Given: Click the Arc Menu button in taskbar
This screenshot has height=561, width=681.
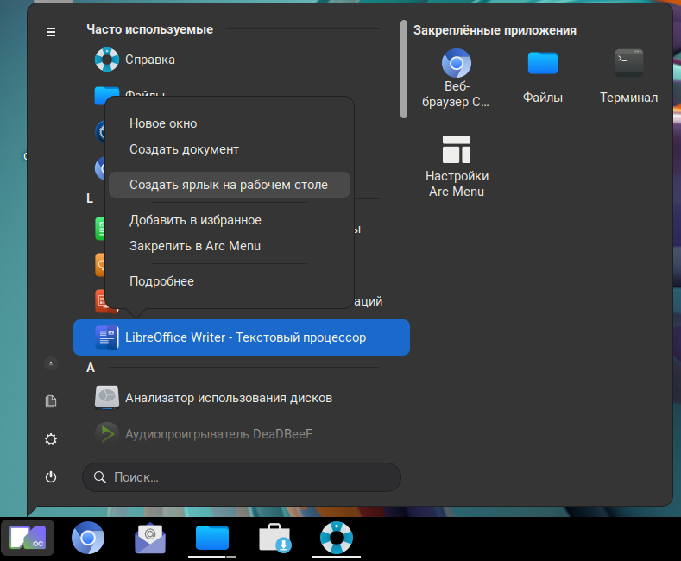Looking at the screenshot, I should 28,538.
